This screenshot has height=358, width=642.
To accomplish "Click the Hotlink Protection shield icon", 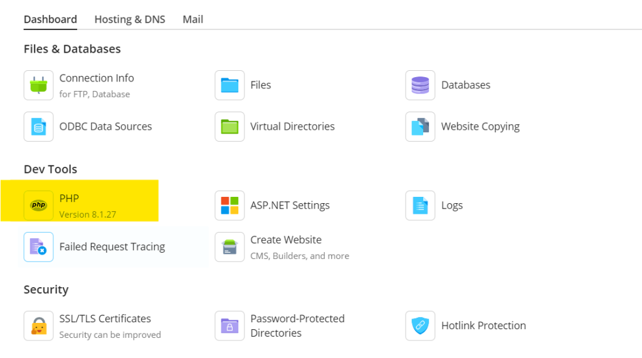I will click(420, 326).
